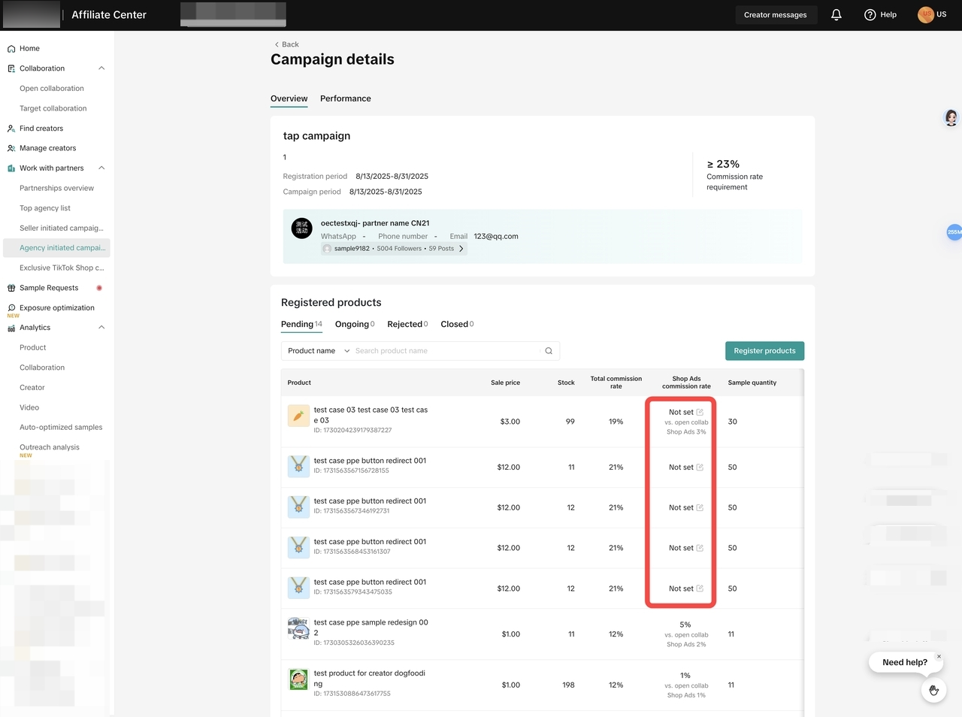Viewport: 962px width, 717px height.
Task: Show the Rejected products tab
Action: coord(407,325)
